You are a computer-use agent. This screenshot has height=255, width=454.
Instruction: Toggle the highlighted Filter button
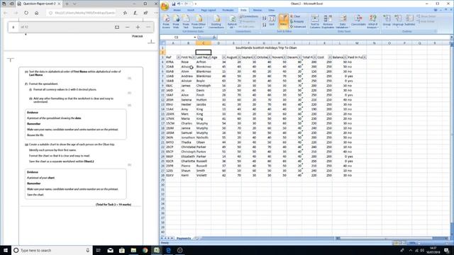click(x=284, y=21)
